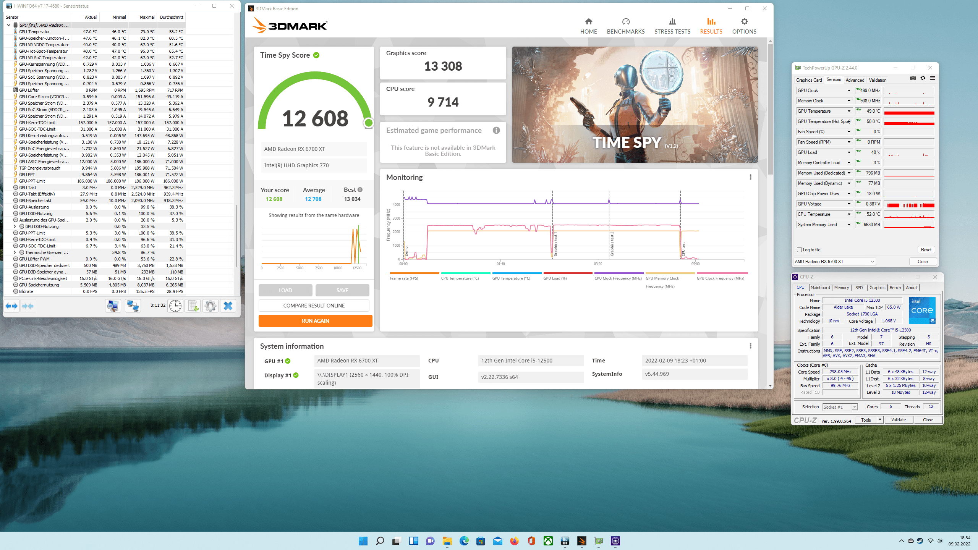The height and width of the screenshot is (550, 978).
Task: Click GPU-Z screenshot camera icon
Action: point(913,78)
